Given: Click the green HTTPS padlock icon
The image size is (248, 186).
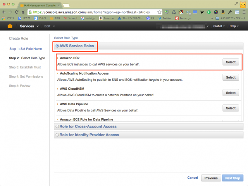Looking at the screenshot, I should tap(30, 12).
